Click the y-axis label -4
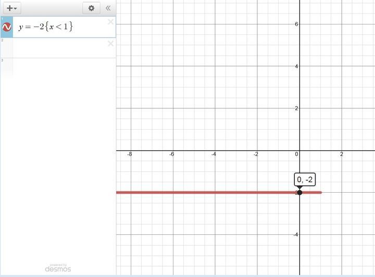Viewport: 375px width, 277px height. [x=294, y=235]
